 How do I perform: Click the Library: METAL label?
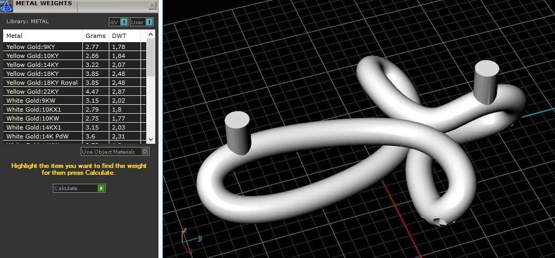coord(27,22)
